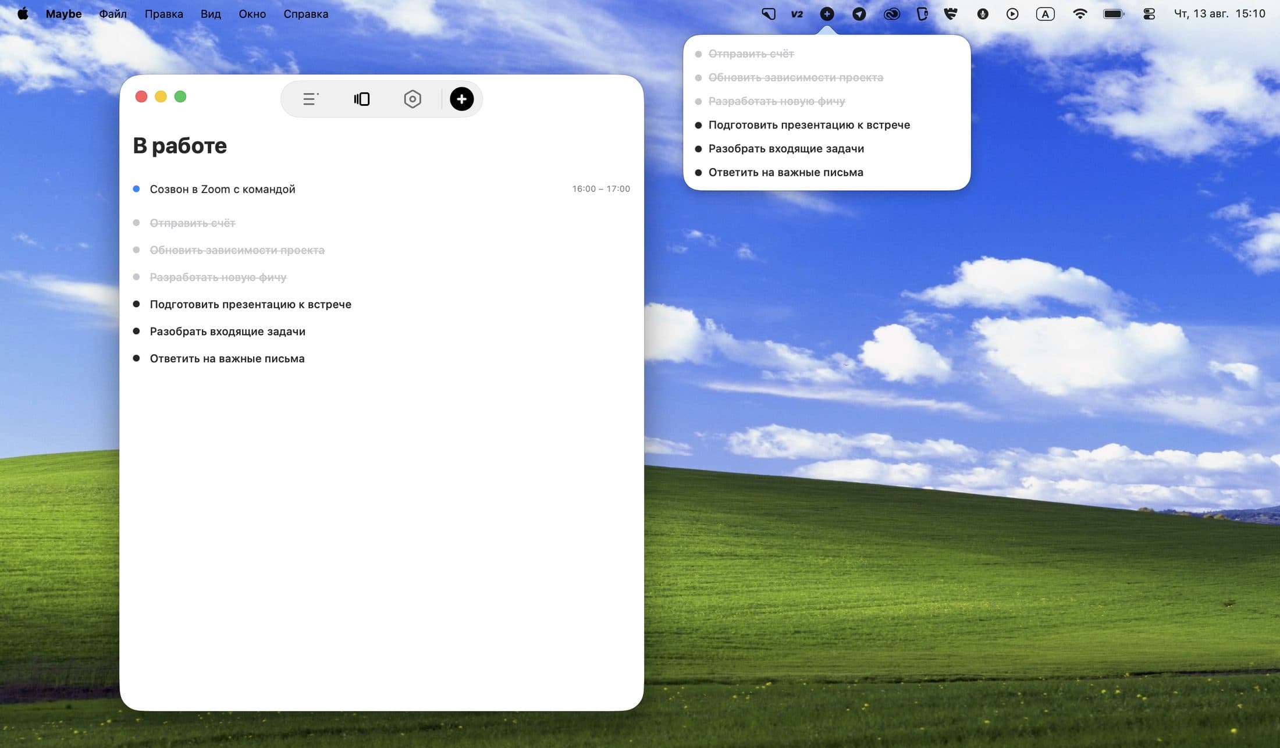Click the V2 menu bar icon
The height and width of the screenshot is (748, 1280).
point(797,14)
